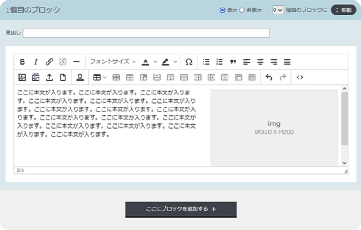This screenshot has height=230, width=361.
Task: Insert a horizontal line
Action: coord(77,61)
